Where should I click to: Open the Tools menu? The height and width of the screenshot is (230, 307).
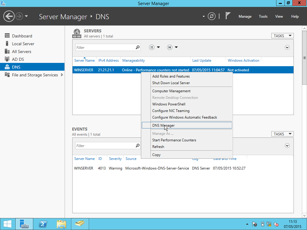pyautogui.click(x=263, y=16)
